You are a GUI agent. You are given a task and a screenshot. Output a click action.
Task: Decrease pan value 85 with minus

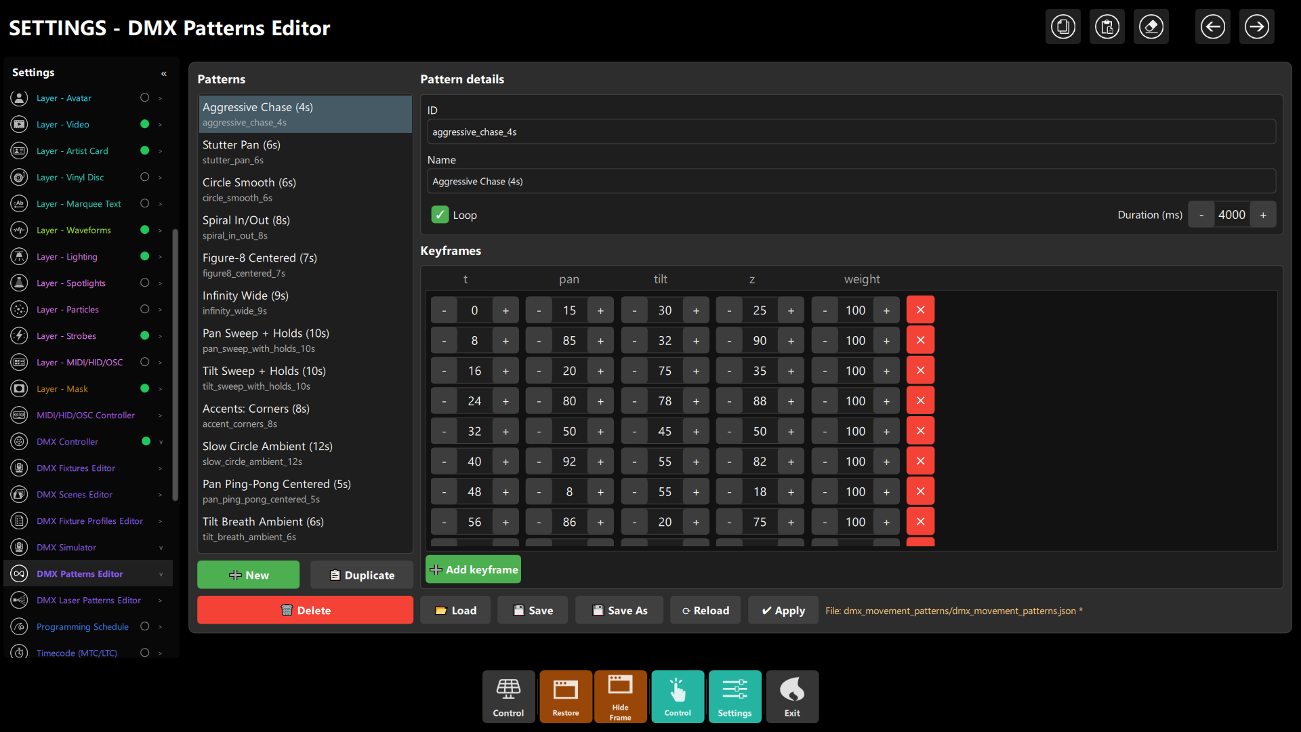tap(539, 341)
